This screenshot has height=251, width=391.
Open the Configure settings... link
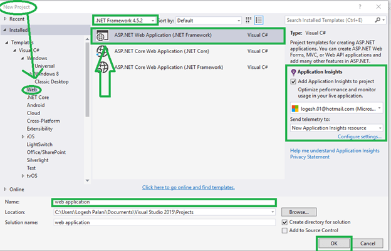pyautogui.click(x=360, y=136)
